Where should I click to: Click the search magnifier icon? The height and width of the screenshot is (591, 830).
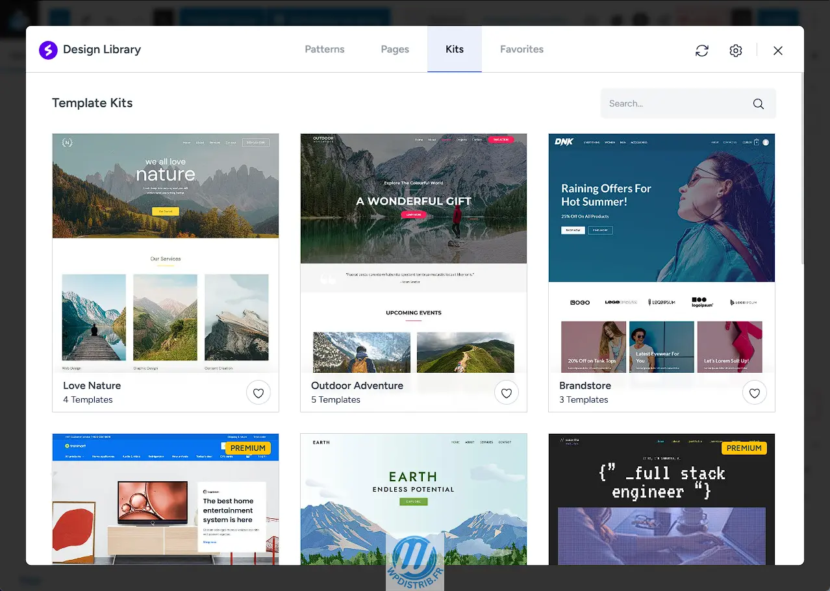click(x=759, y=104)
